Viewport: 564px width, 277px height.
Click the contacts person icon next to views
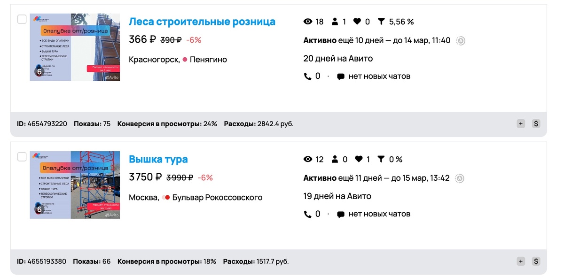(335, 21)
